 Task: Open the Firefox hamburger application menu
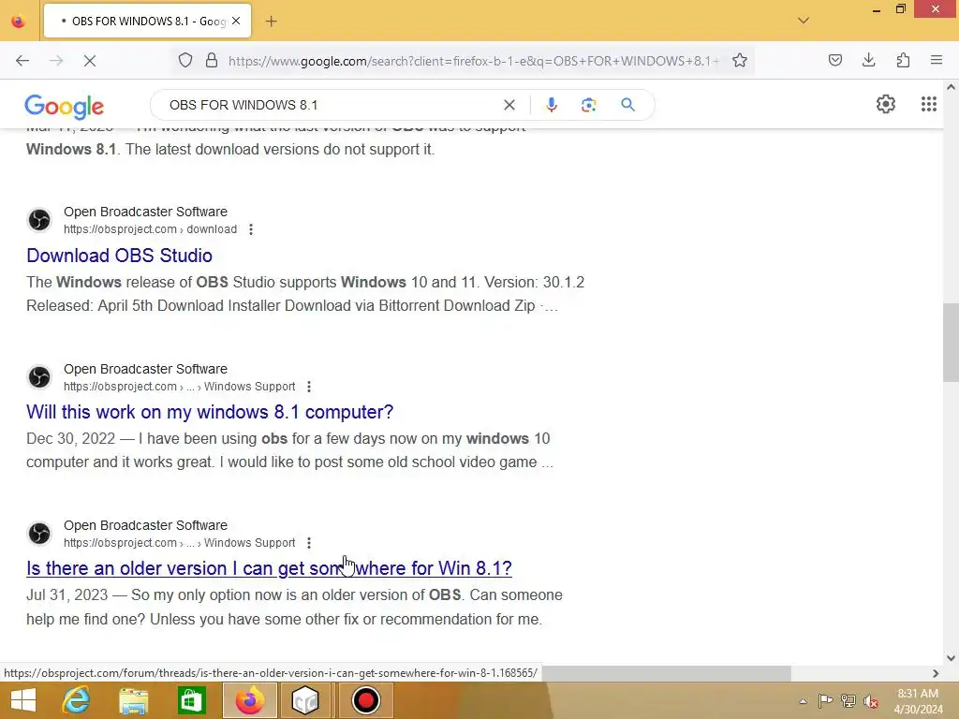[937, 60]
